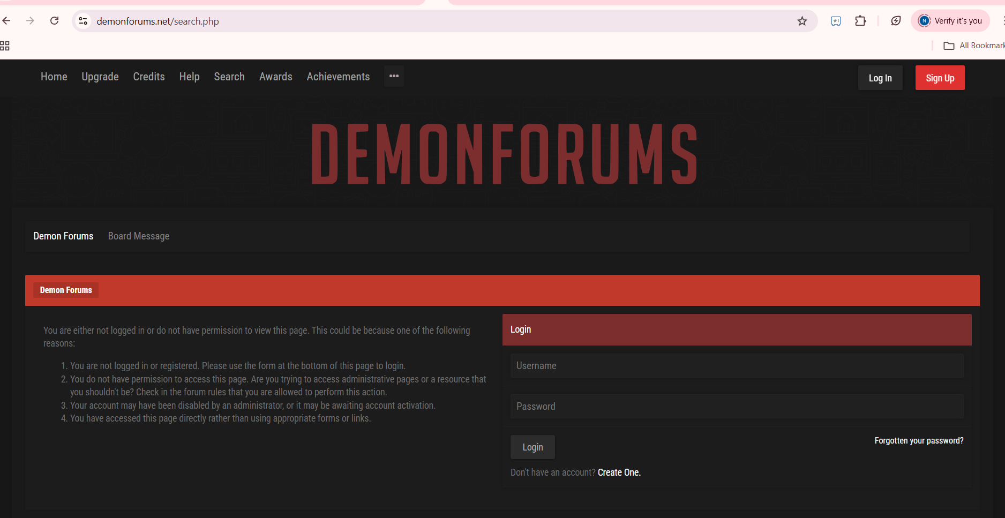
Task: Click Demon Forums label in red header bar
Action: click(x=66, y=290)
